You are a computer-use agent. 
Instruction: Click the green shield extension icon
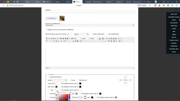(x=168, y=5)
